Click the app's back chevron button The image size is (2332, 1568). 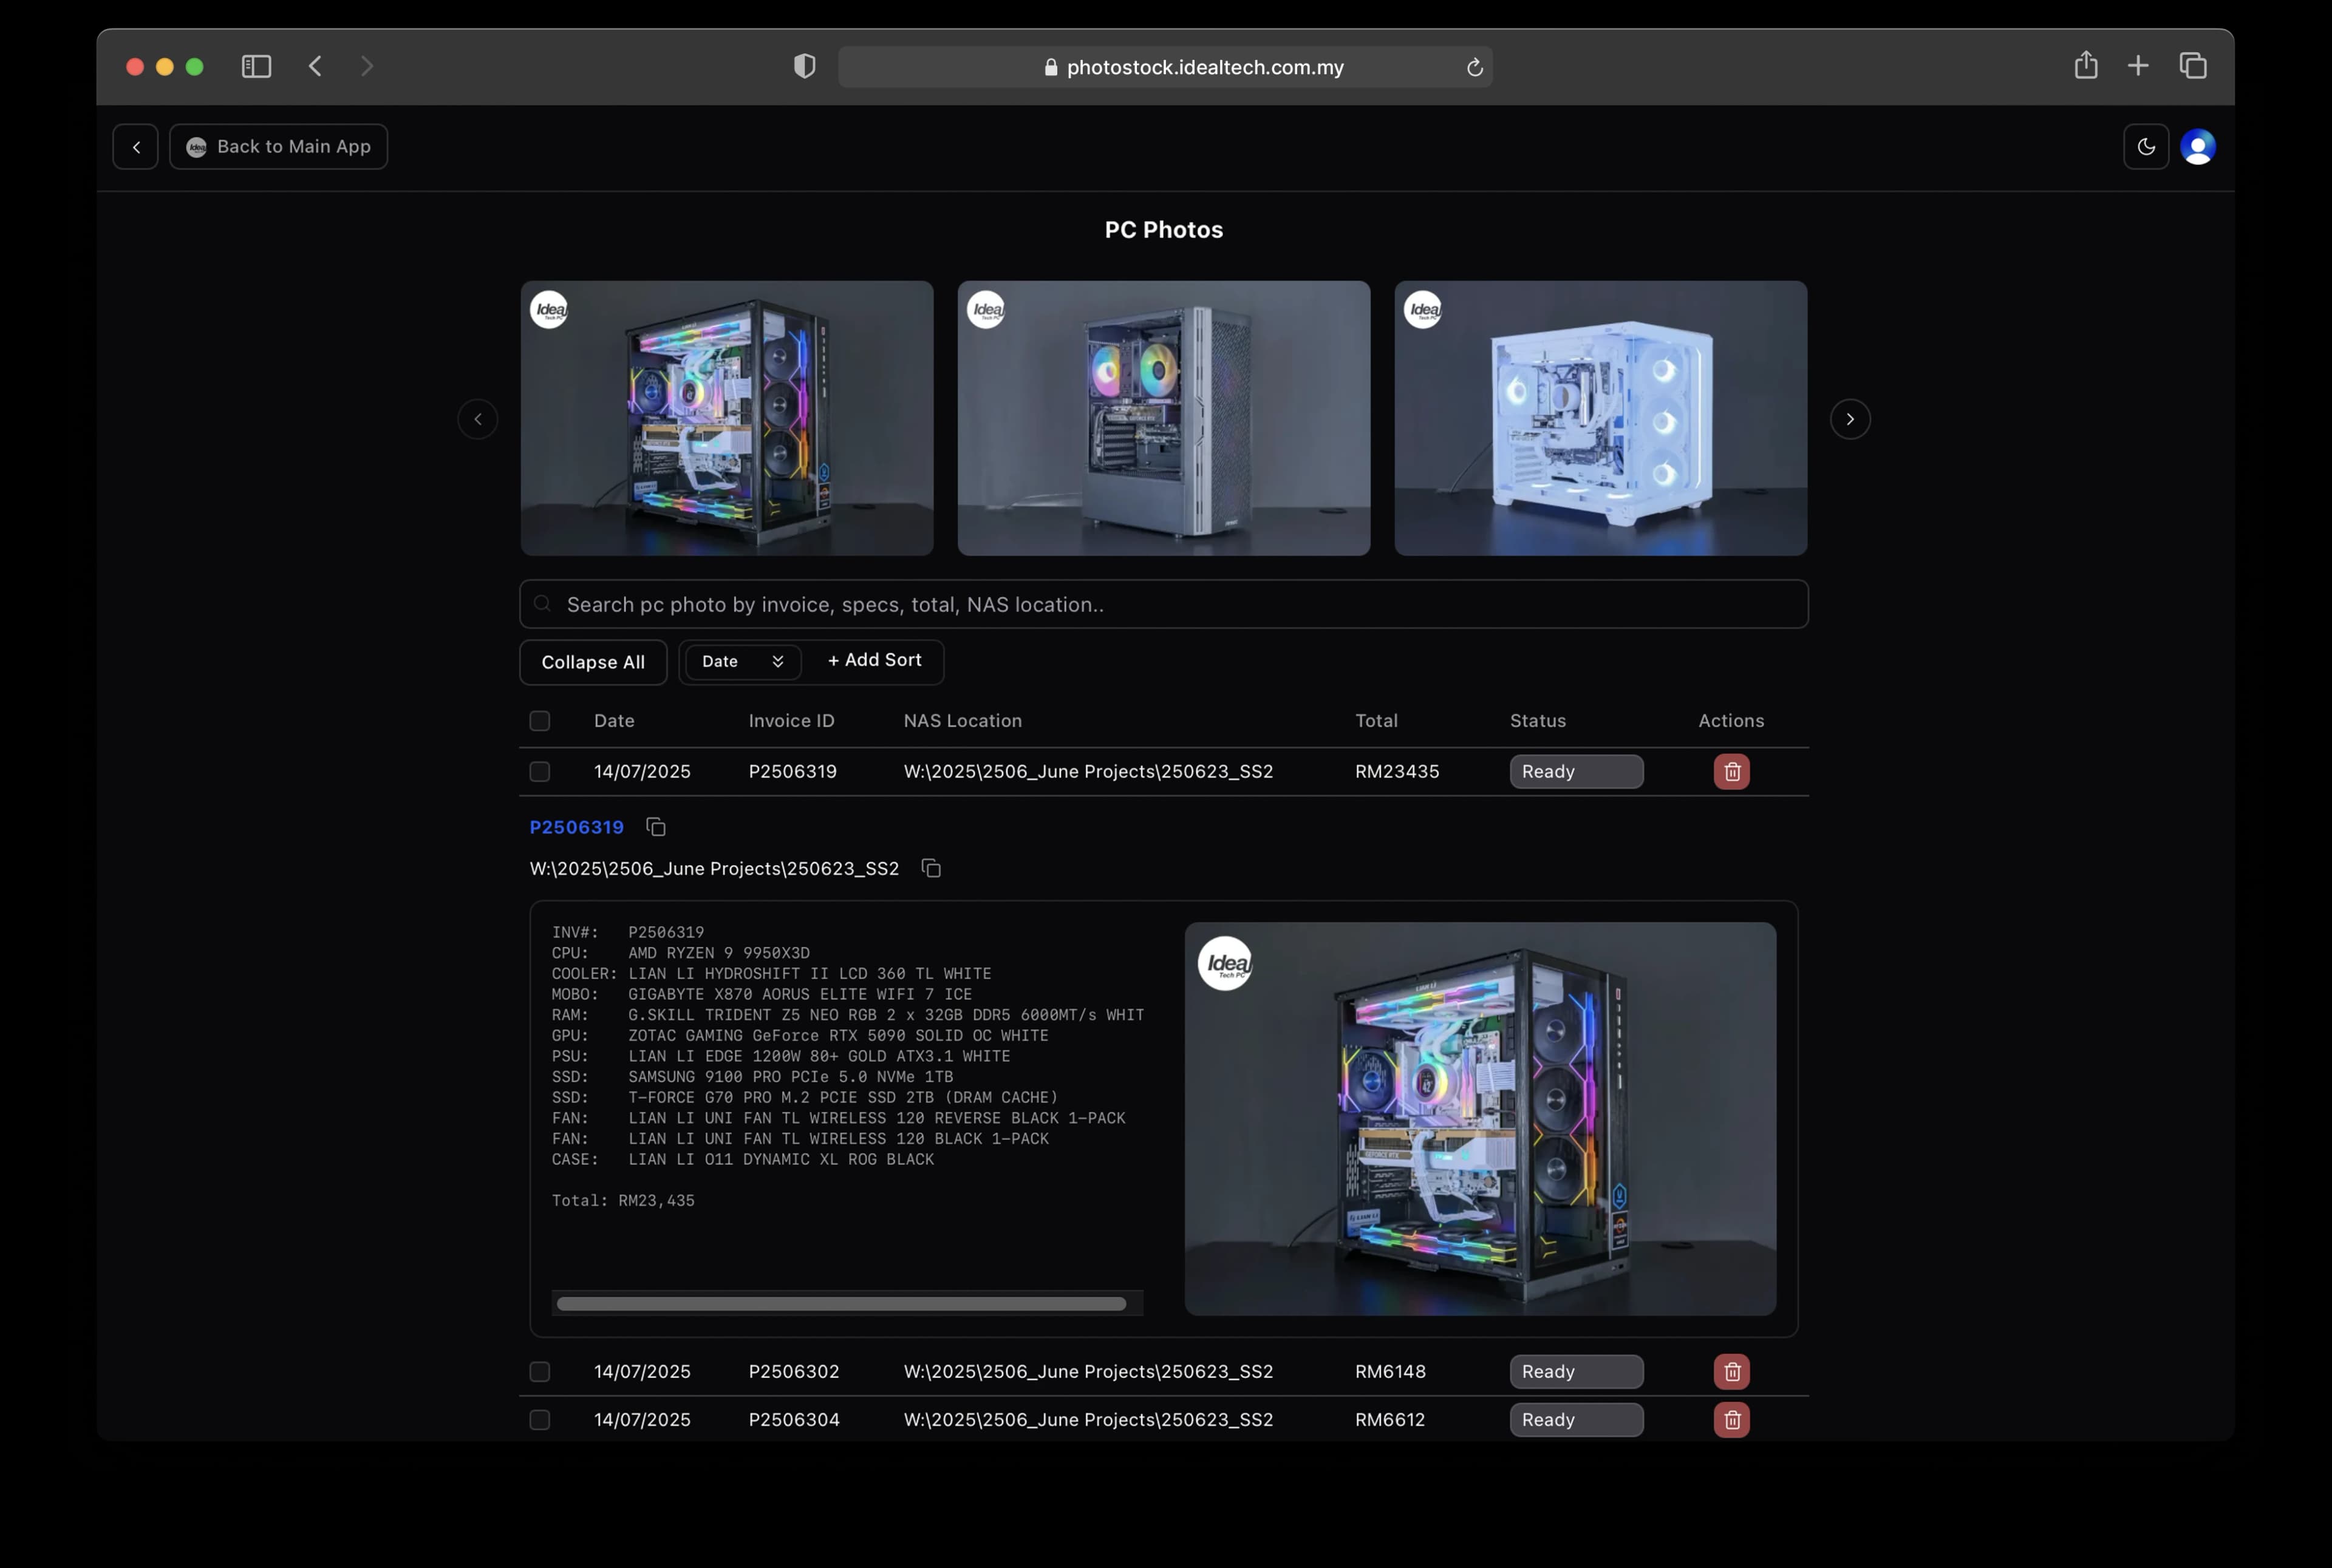click(135, 147)
